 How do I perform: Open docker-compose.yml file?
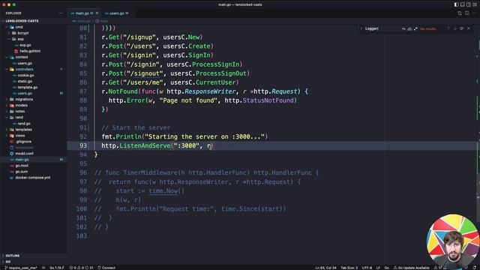click(x=33, y=178)
